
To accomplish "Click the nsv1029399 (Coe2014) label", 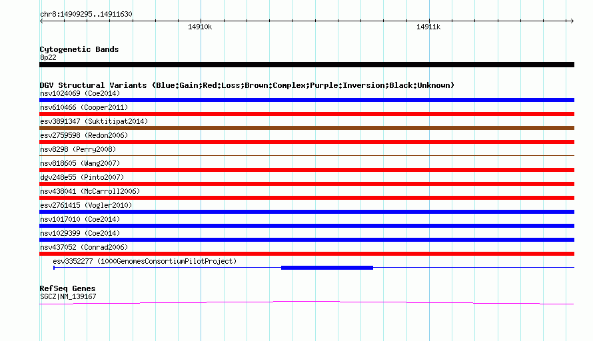I will (80, 233).
